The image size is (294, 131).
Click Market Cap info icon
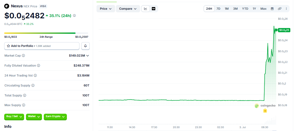(x=23, y=56)
